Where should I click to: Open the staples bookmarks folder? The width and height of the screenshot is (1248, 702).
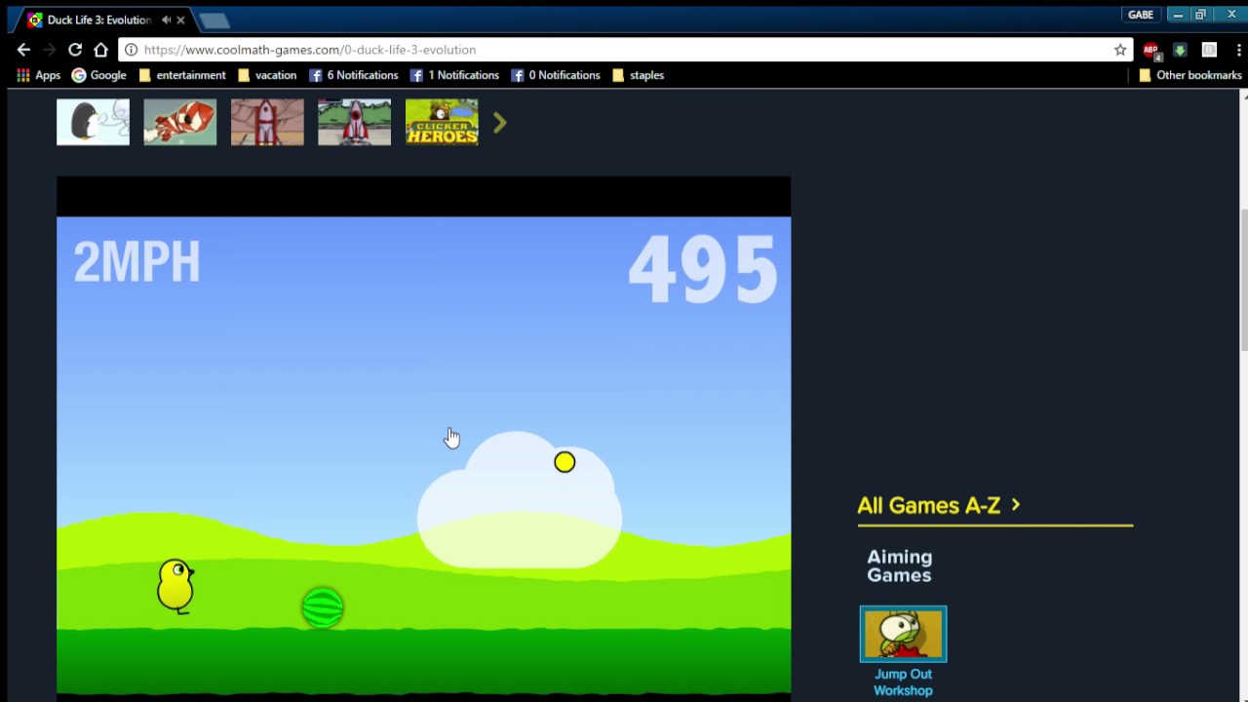pos(638,75)
